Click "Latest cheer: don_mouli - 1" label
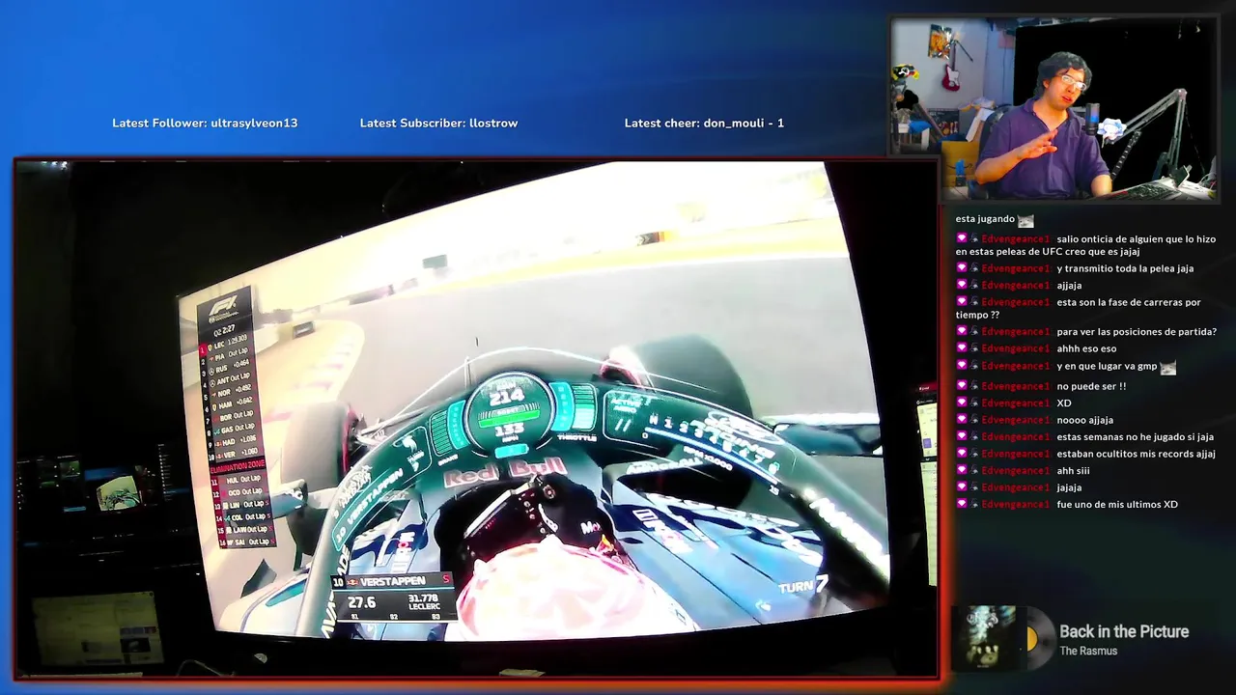Viewport: 1236px width, 695px height. coord(704,124)
